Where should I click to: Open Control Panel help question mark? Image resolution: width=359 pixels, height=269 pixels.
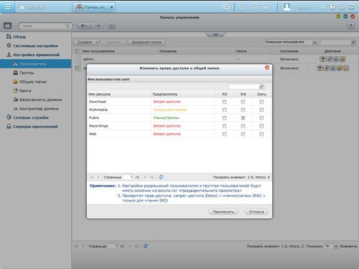(351, 26)
